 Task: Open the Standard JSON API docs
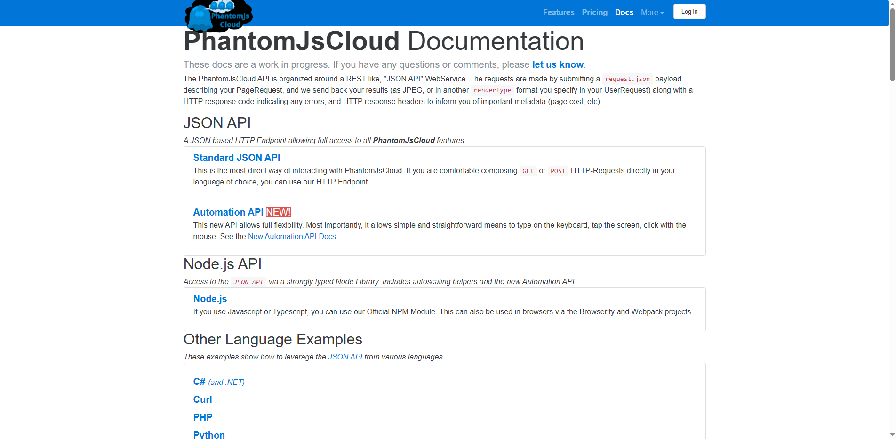pos(237,157)
